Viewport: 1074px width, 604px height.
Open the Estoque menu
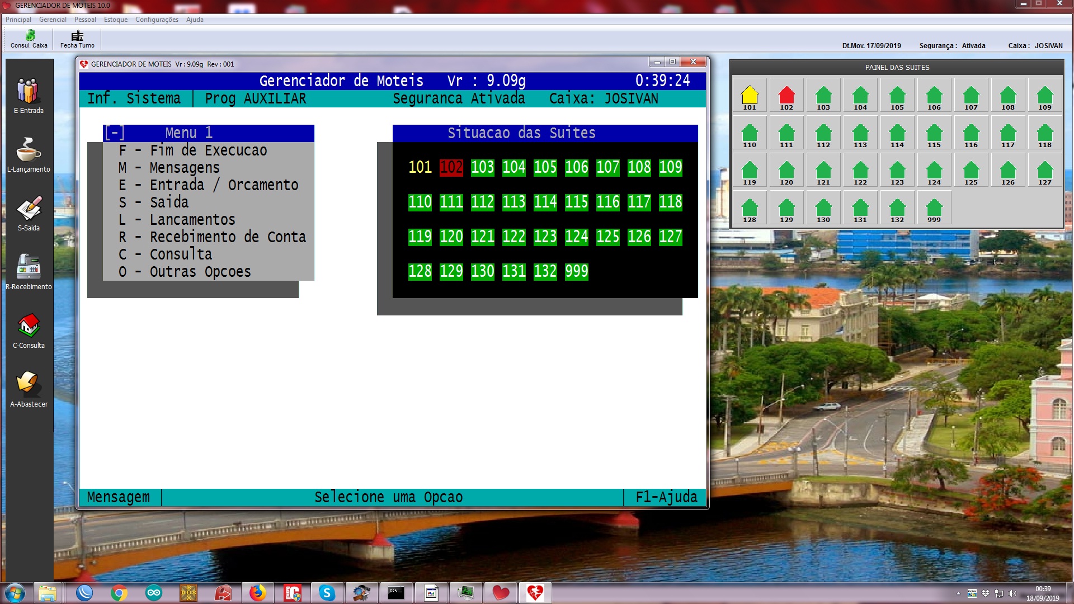[116, 20]
